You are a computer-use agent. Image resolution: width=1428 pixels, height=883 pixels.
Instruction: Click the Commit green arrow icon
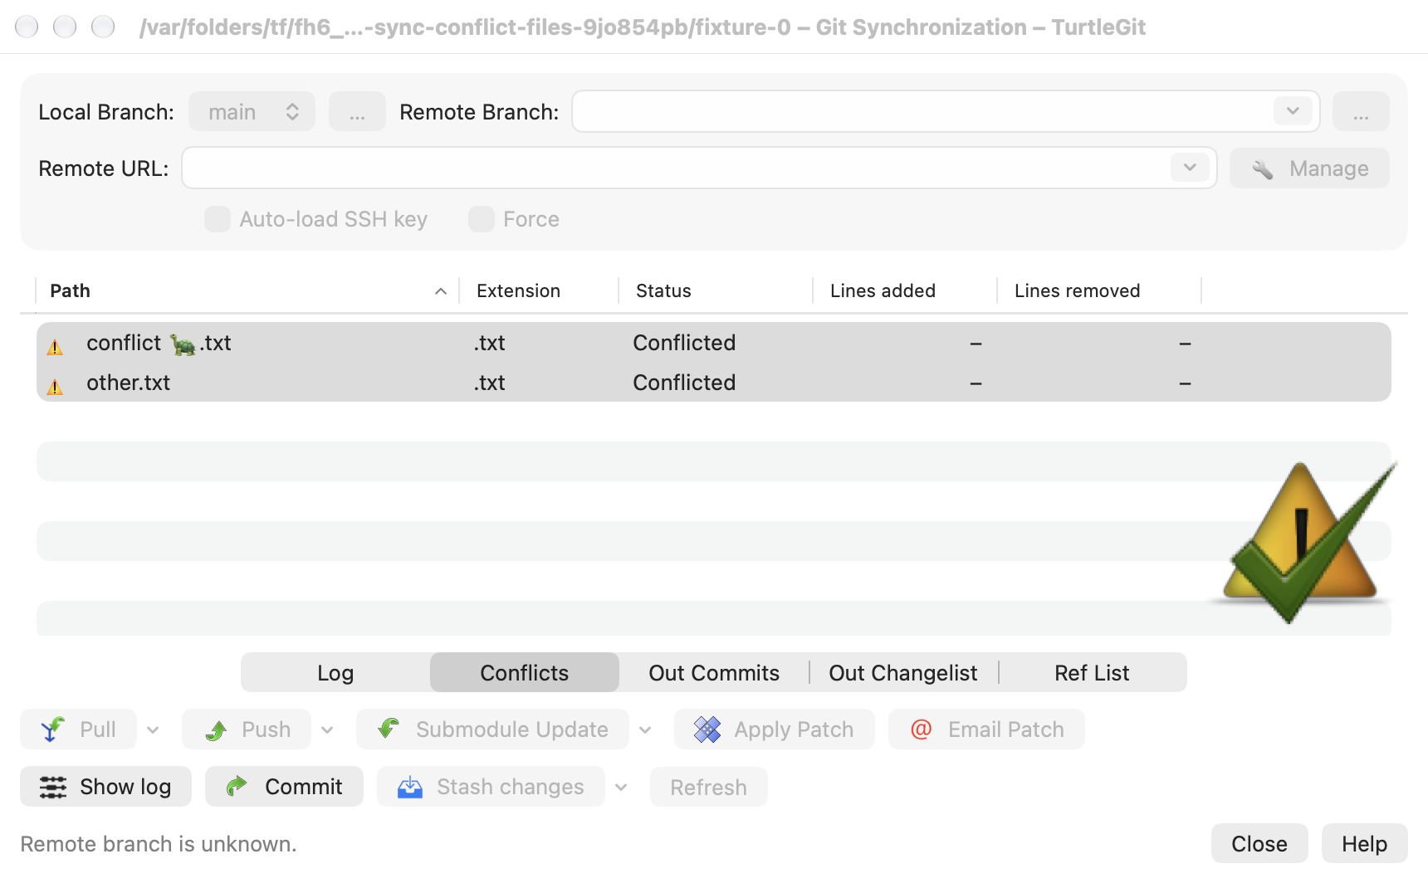[x=237, y=786]
